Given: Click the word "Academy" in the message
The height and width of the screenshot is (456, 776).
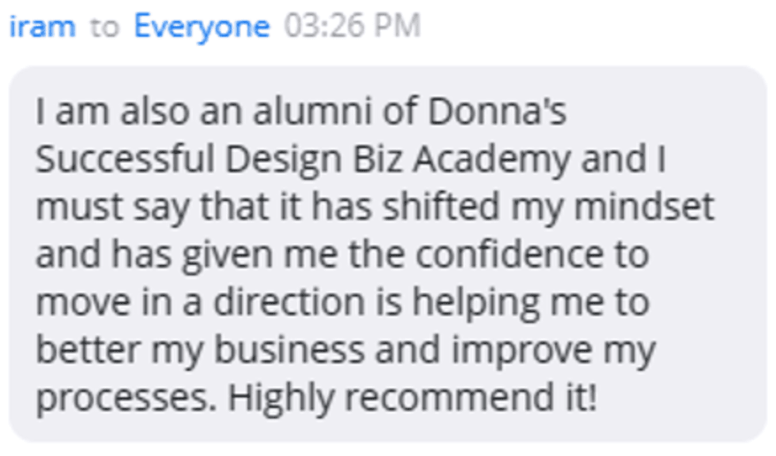Looking at the screenshot, I should (491, 160).
